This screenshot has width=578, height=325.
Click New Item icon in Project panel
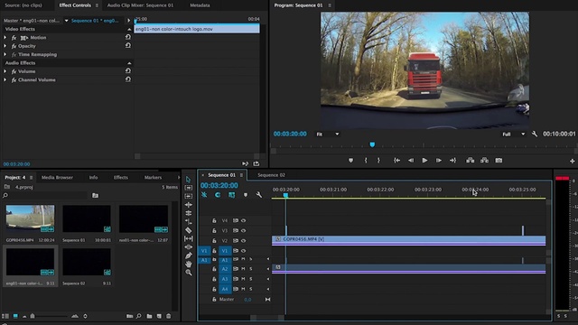pos(159,316)
